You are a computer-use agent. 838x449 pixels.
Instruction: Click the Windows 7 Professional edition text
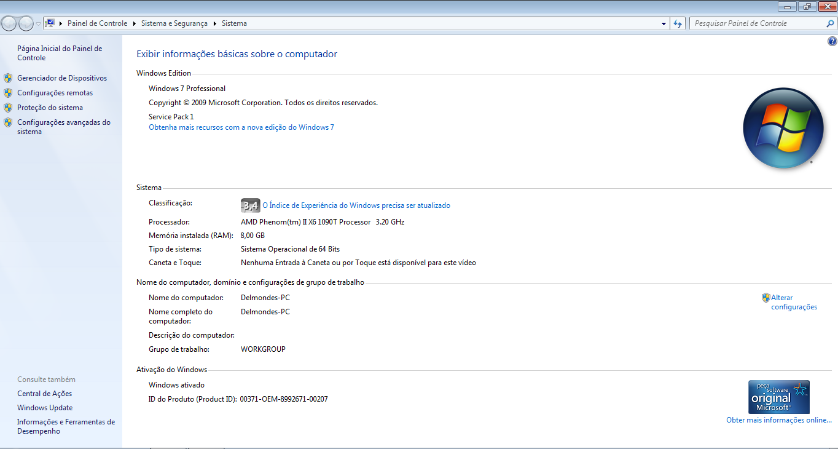point(187,89)
